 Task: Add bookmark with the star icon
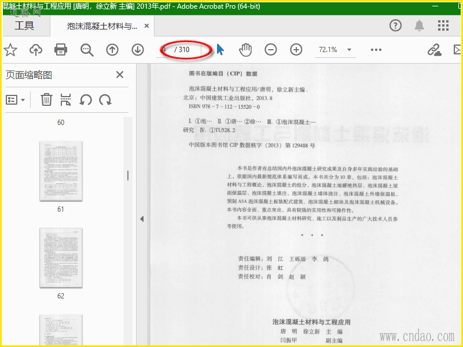click(10, 50)
